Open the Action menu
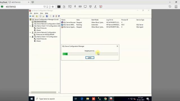The width and height of the screenshot is (180, 101). 36,13
